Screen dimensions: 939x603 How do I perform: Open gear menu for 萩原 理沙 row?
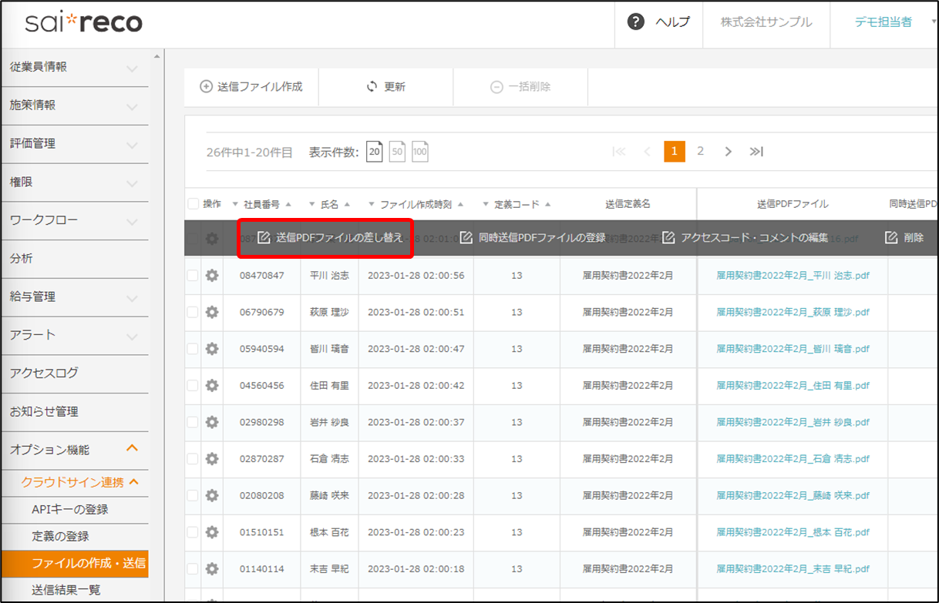click(212, 312)
